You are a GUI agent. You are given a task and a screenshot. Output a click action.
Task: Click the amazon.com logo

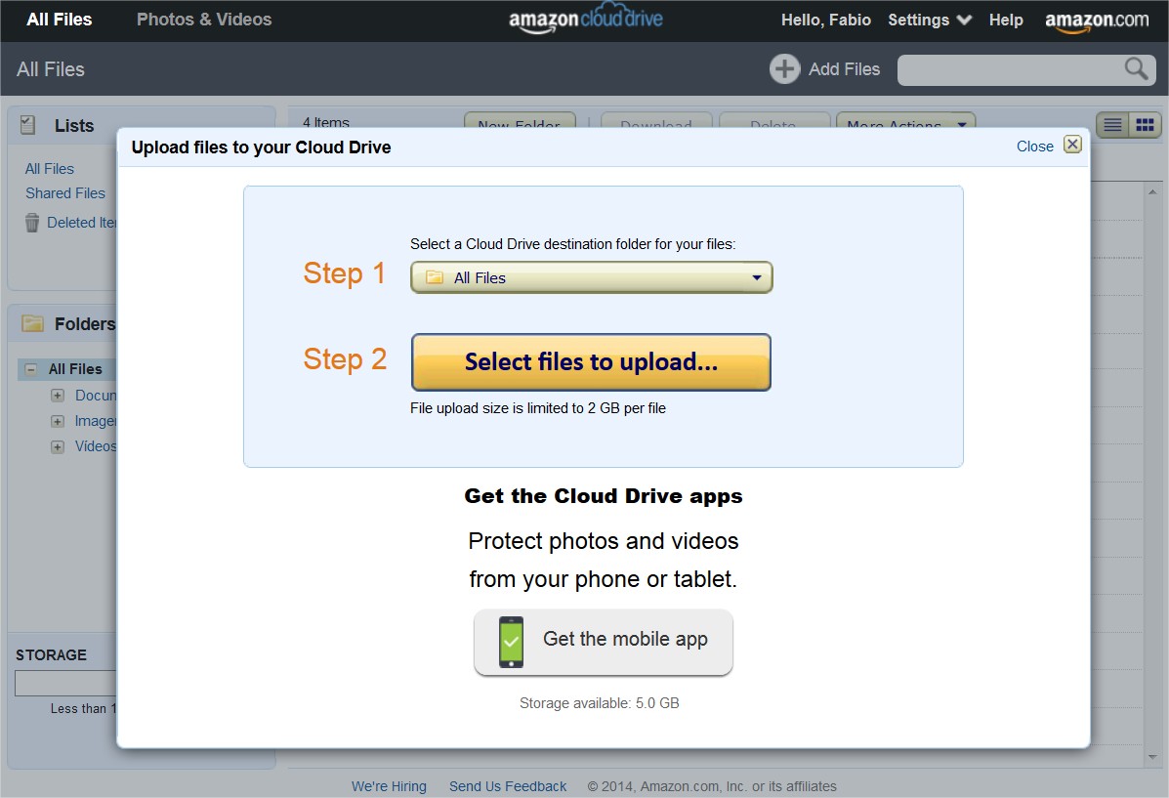(x=1097, y=21)
